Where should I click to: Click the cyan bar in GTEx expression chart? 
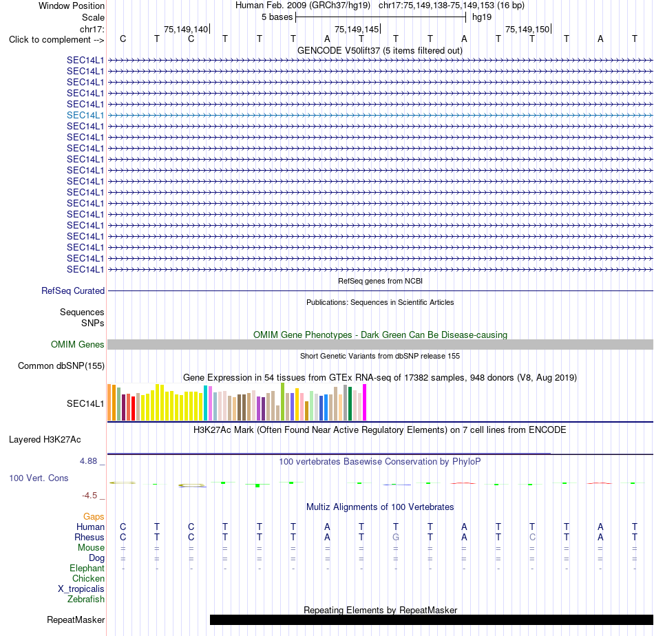pos(206,403)
